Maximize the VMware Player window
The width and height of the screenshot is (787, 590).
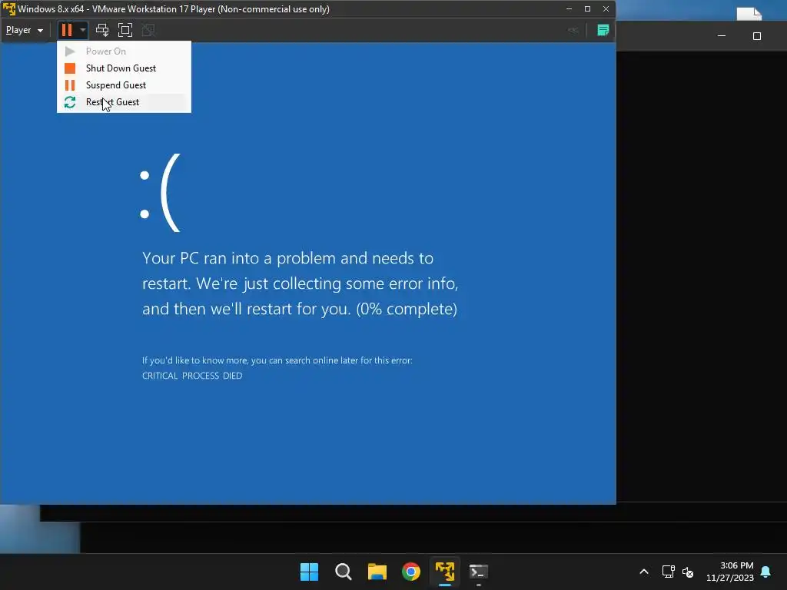587,9
